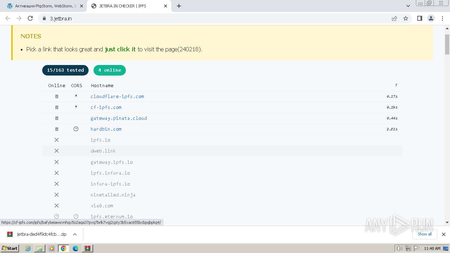Click the ipfs.io hostname
This screenshot has height=253, width=450.
pyautogui.click(x=101, y=140)
